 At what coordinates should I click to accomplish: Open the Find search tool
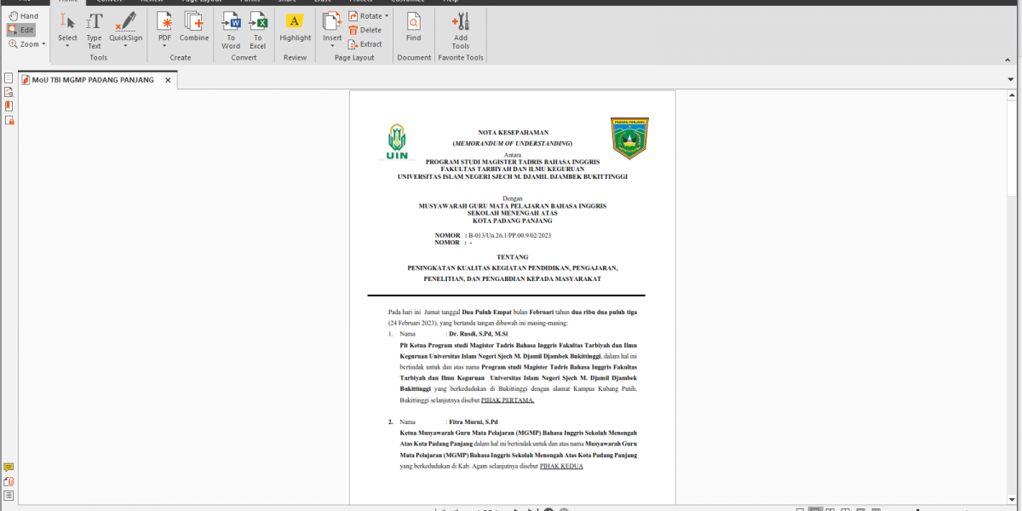(413, 27)
